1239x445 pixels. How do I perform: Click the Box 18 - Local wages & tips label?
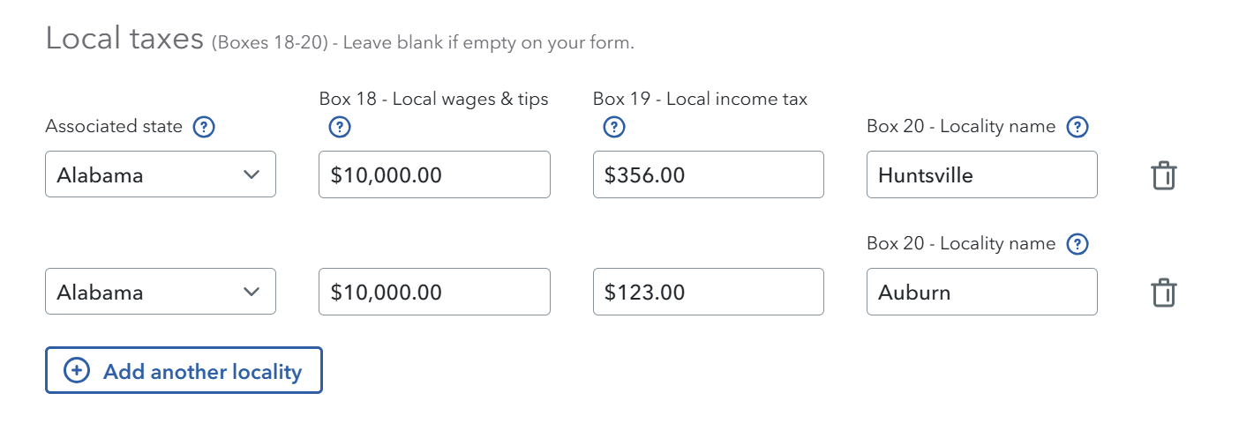[x=433, y=100]
